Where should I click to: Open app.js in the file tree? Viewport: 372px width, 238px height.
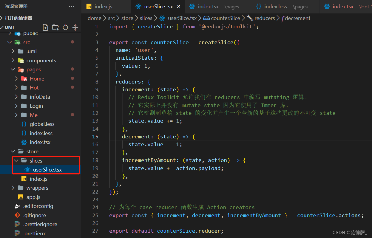coord(33,197)
